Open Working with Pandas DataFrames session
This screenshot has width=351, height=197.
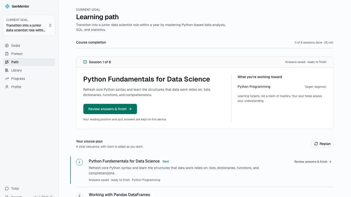click(119, 195)
